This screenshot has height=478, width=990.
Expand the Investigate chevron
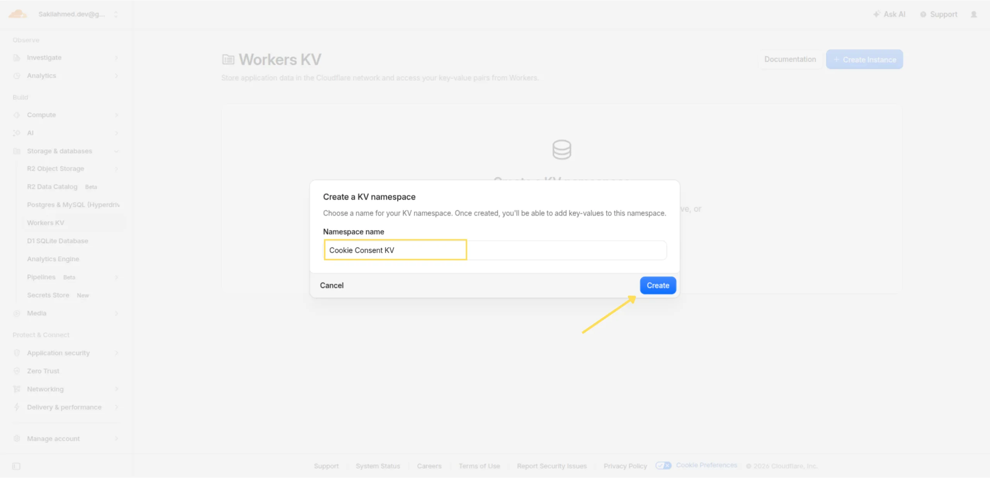pos(116,58)
